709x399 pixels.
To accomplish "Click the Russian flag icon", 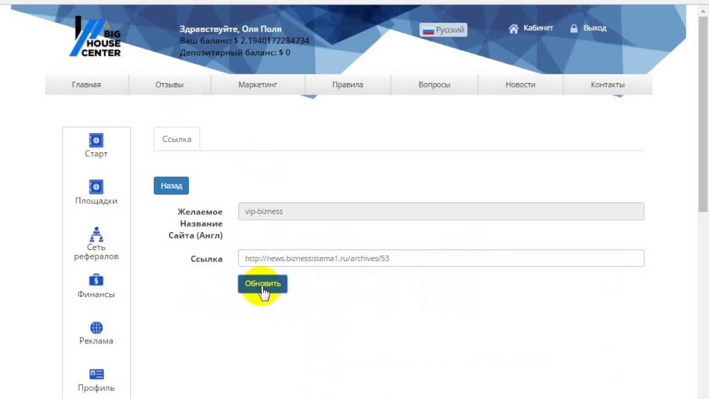I will pos(428,30).
